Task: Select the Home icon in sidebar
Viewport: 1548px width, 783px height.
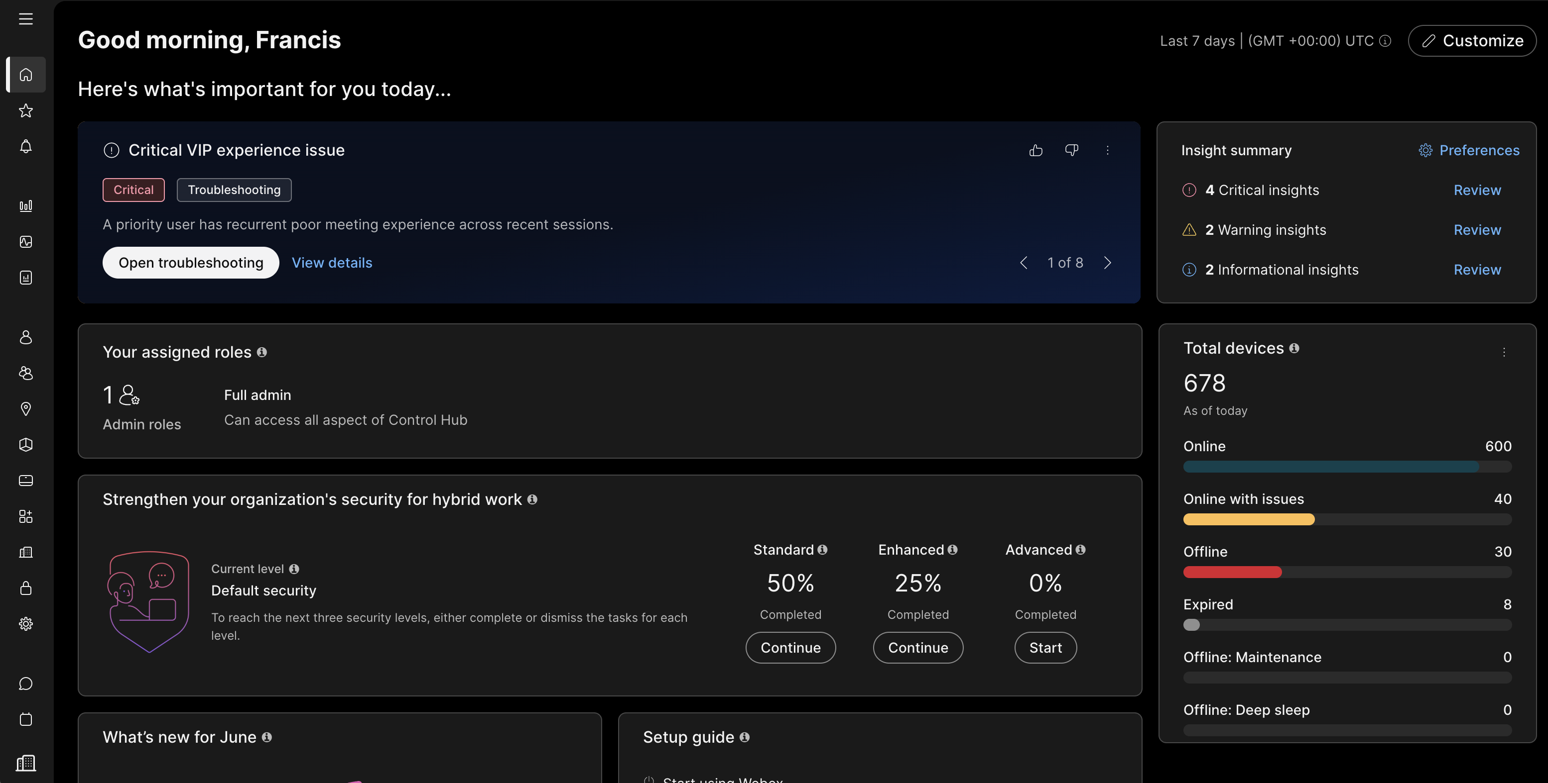Action: tap(26, 75)
